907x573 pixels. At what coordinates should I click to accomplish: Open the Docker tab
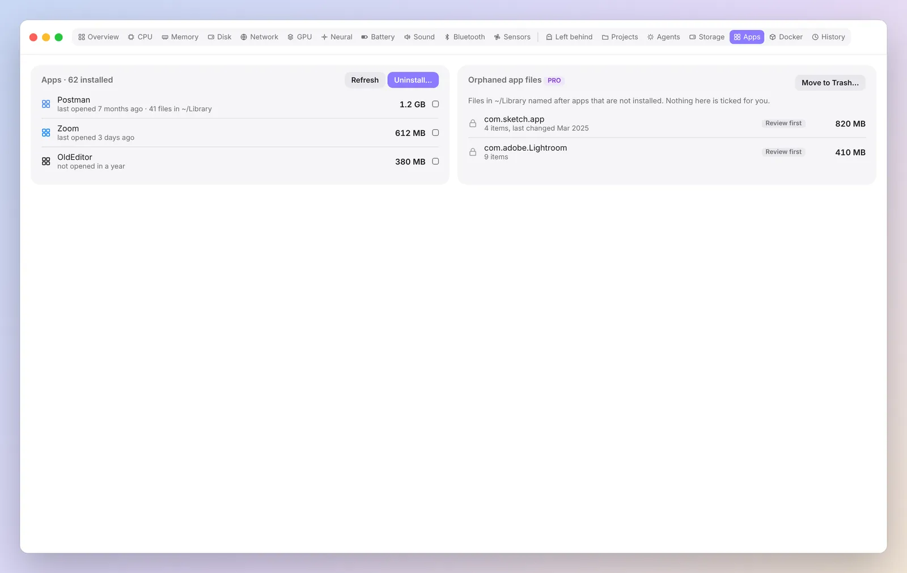click(786, 37)
